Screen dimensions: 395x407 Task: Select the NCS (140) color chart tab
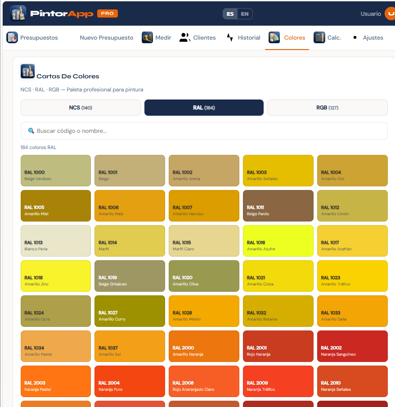tap(81, 108)
